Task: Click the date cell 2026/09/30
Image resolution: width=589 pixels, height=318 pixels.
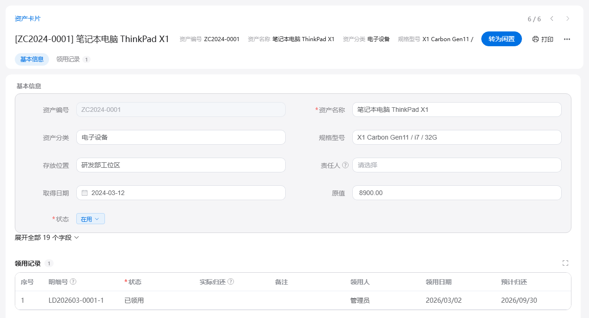Action: click(x=519, y=300)
